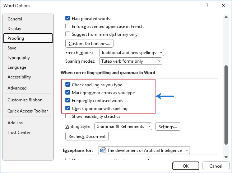Open grammar Settings button
Image resolution: width=232 pixels, height=173 pixels.
point(168,126)
